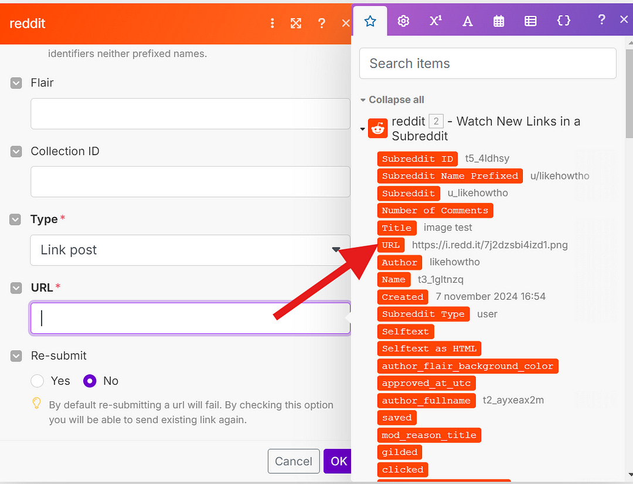The height and width of the screenshot is (484, 633).
Task: Focus the URL input field
Action: (x=190, y=319)
